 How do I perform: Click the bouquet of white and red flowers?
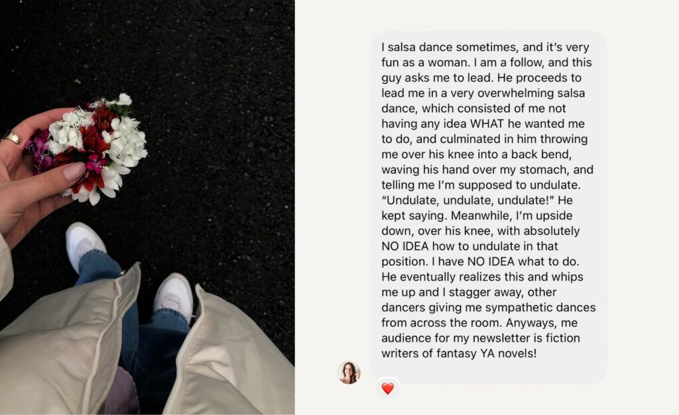pyautogui.click(x=99, y=146)
